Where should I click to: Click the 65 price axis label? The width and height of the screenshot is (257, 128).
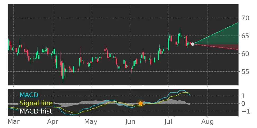245,36
